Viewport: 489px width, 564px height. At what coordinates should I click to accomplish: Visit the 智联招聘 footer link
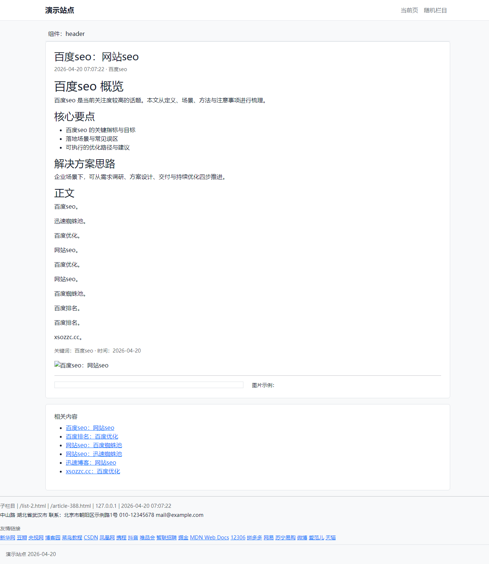tap(167, 538)
